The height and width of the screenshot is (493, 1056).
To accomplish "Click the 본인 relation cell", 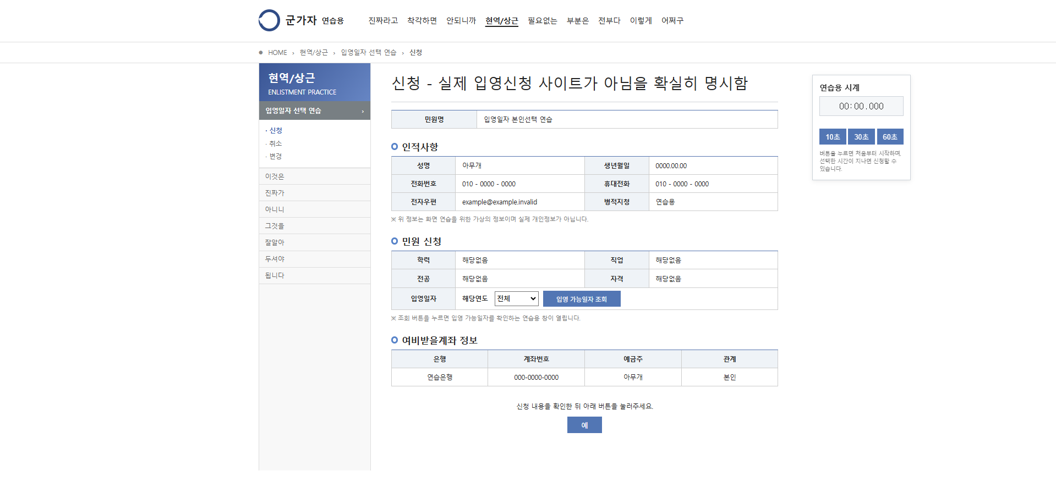I will tap(730, 378).
